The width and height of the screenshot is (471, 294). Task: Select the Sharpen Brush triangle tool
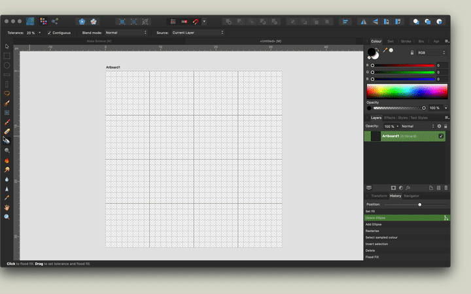[7, 189]
